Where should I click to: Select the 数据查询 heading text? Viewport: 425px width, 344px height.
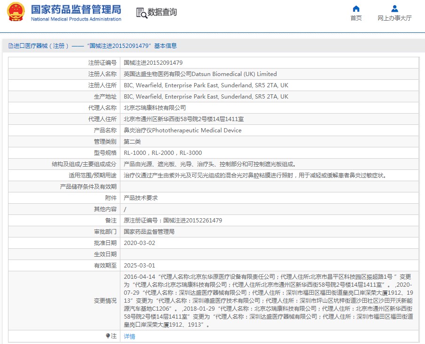click(162, 13)
